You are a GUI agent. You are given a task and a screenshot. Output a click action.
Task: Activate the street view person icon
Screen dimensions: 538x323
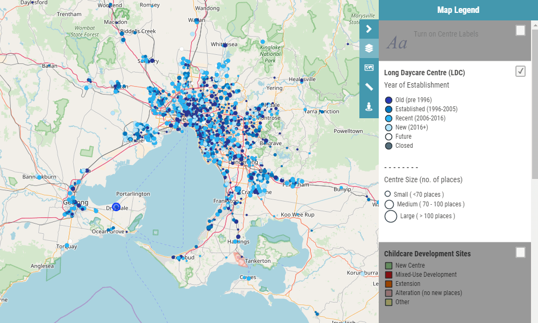pyautogui.click(x=369, y=106)
